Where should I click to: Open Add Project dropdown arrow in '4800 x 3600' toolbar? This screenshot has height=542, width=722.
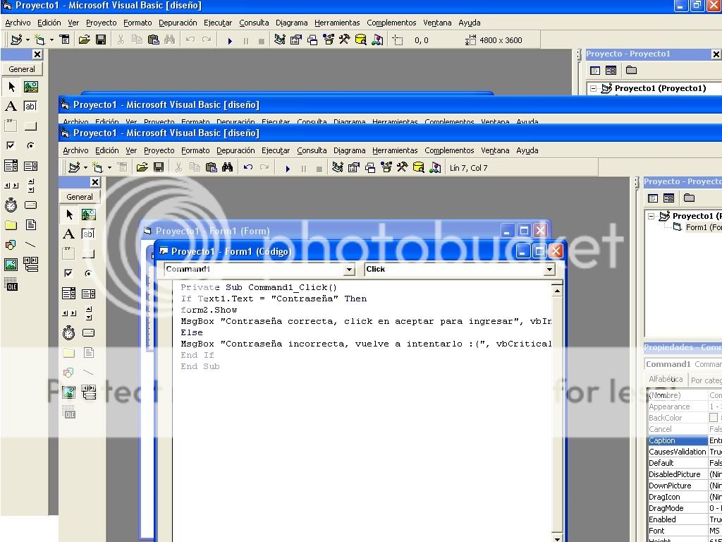[27, 40]
